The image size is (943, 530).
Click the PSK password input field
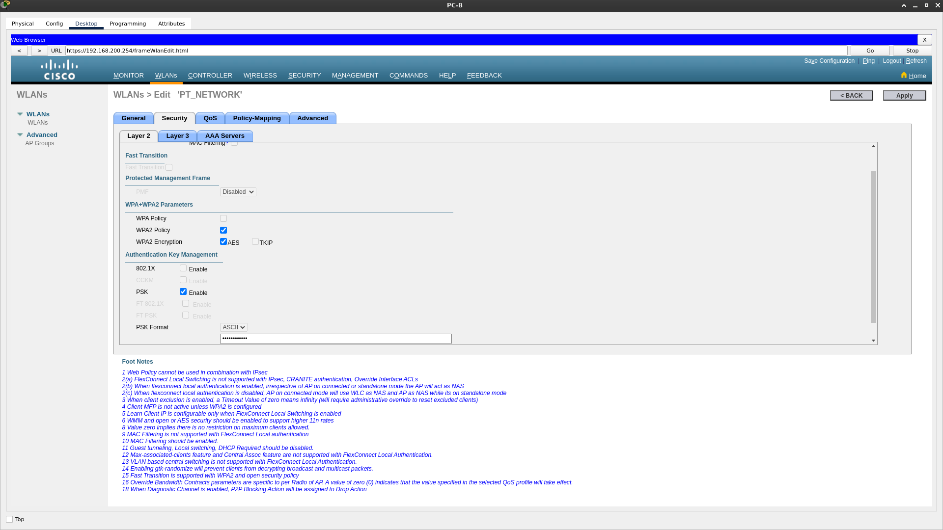(x=335, y=339)
